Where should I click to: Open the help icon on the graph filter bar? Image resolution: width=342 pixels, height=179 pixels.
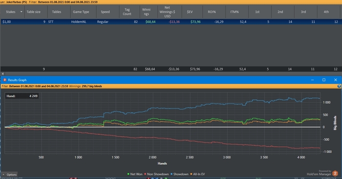click(339, 86)
